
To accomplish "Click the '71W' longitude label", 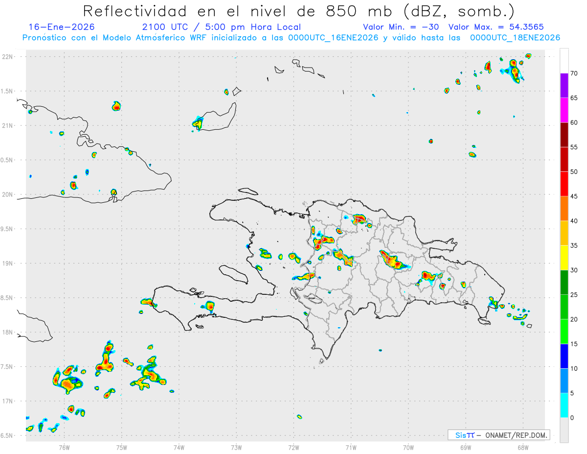I will (x=351, y=448).
